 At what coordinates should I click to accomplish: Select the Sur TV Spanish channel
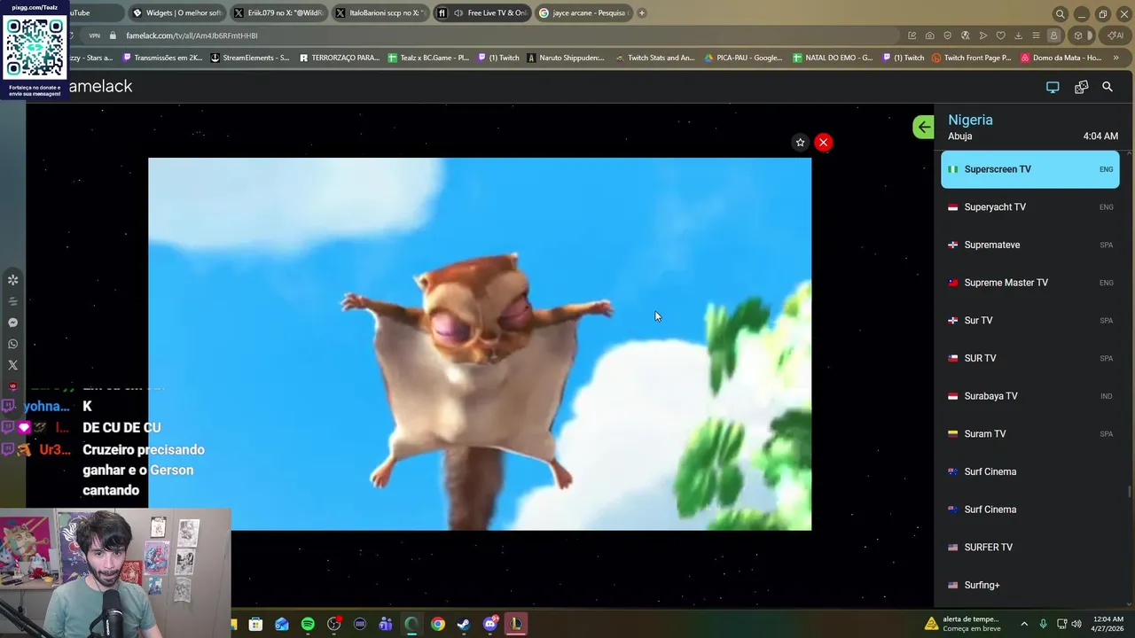[1030, 321]
